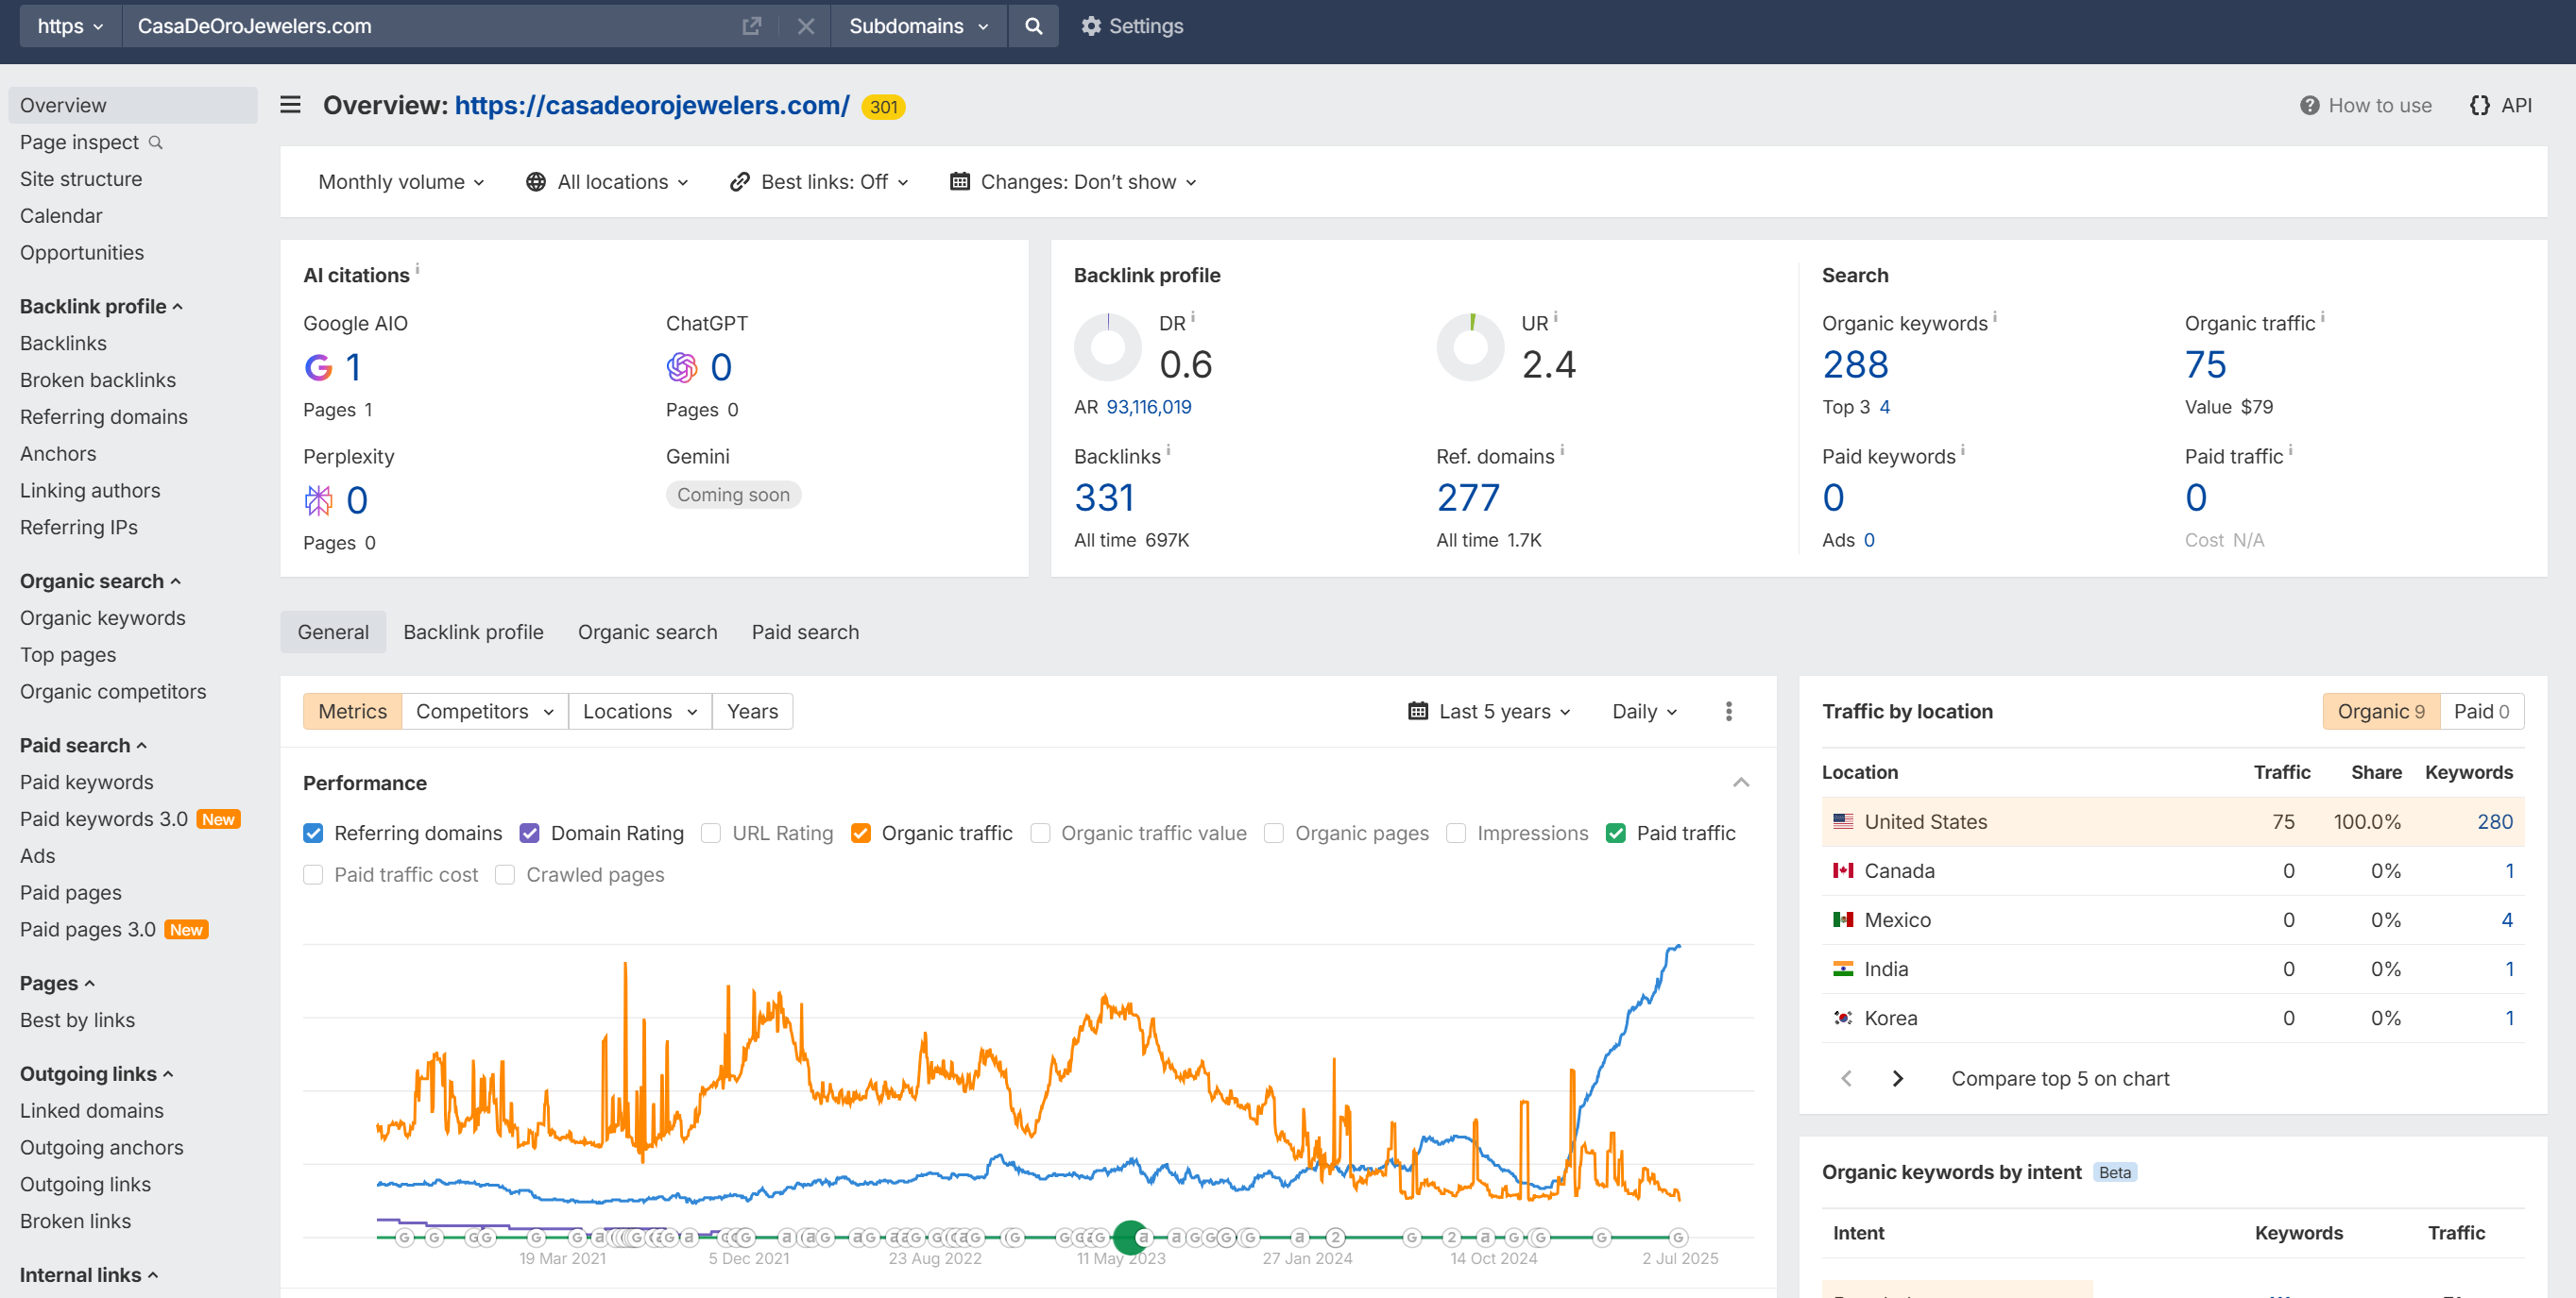
Task: Click the DR donut gauge
Action: click(x=1108, y=346)
